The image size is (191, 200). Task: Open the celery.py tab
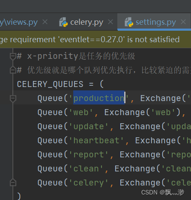[x=87, y=22]
